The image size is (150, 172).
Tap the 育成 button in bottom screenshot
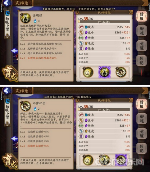(x=10, y=161)
